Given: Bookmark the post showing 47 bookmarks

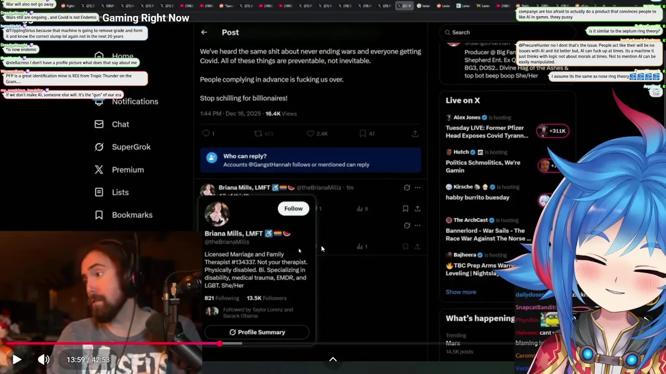Looking at the screenshot, I should click(363, 133).
